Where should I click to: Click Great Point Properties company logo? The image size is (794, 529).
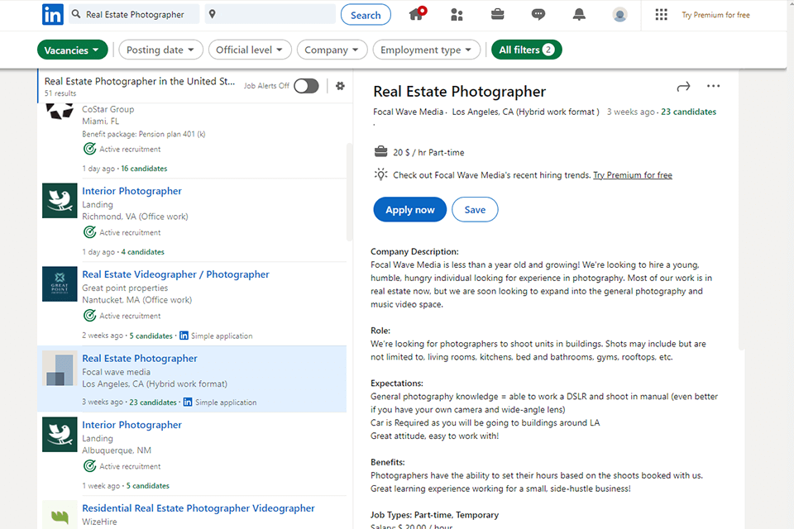click(60, 284)
